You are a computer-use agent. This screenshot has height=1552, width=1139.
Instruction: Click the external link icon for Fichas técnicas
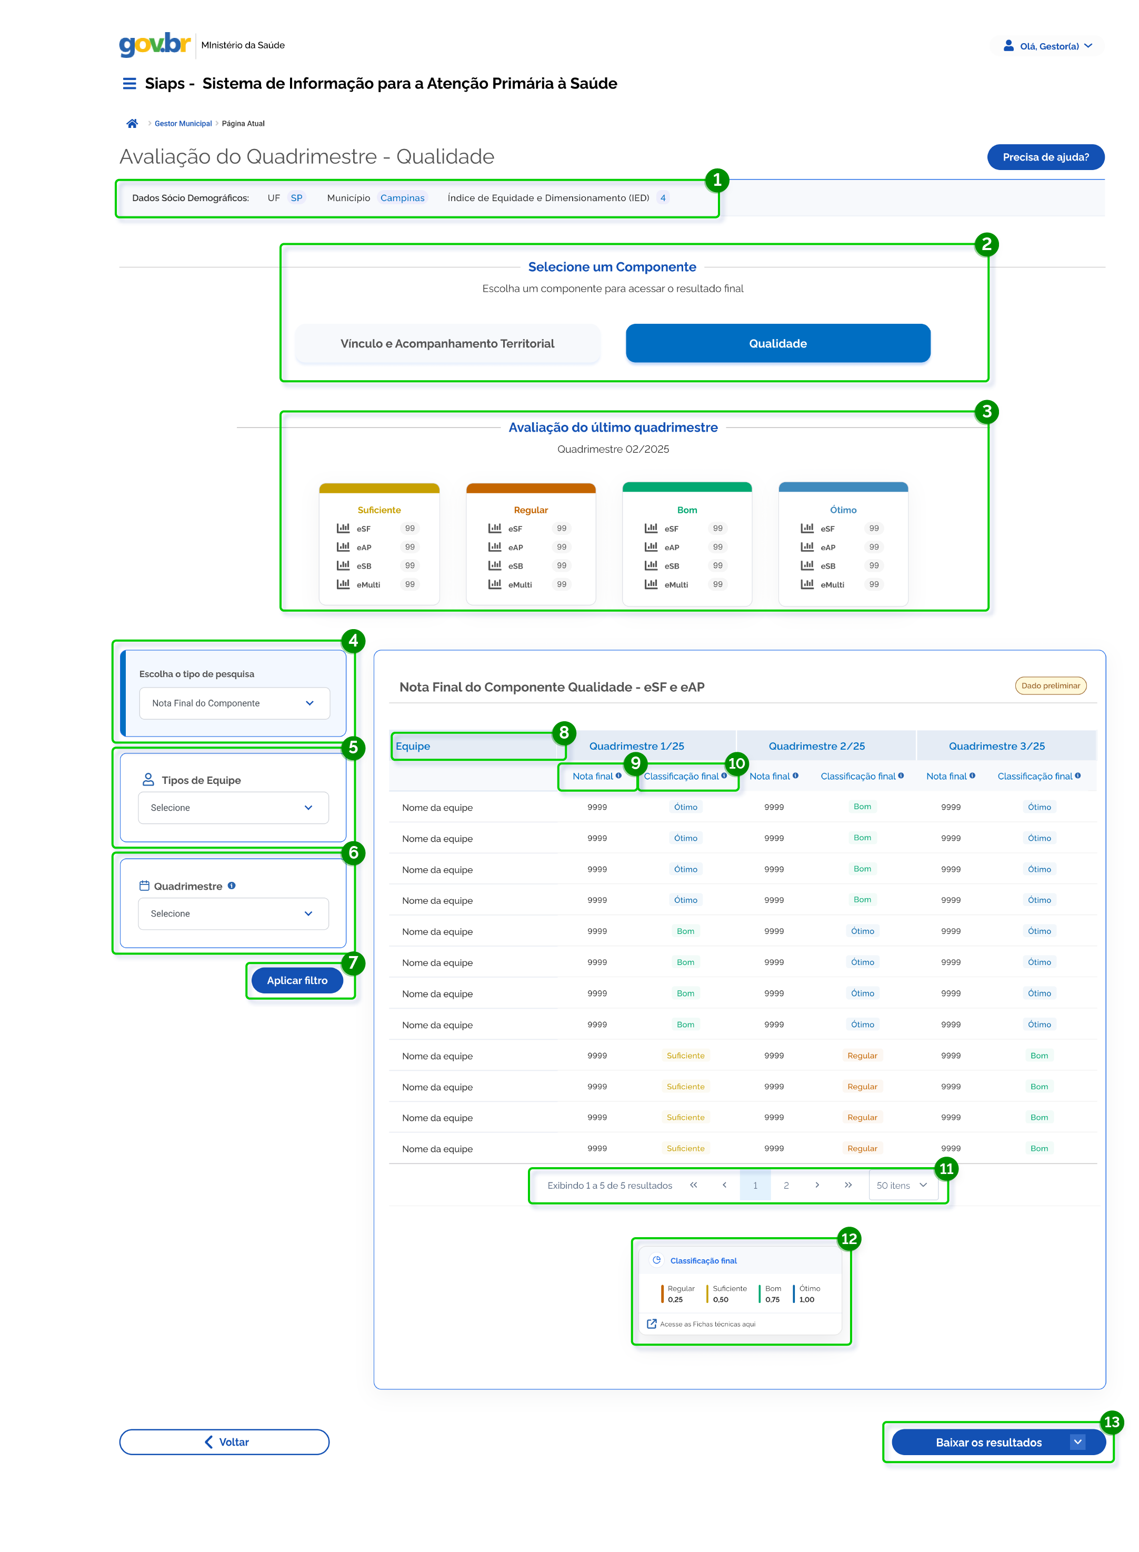[652, 1324]
